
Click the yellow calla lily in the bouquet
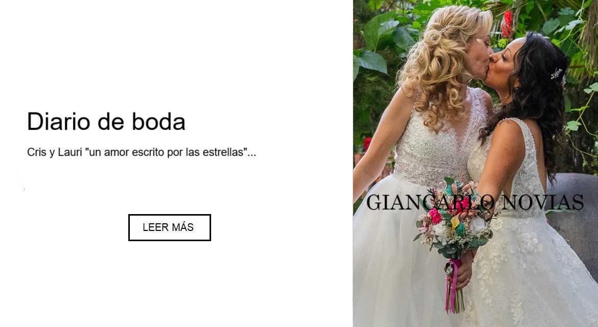[454, 222]
